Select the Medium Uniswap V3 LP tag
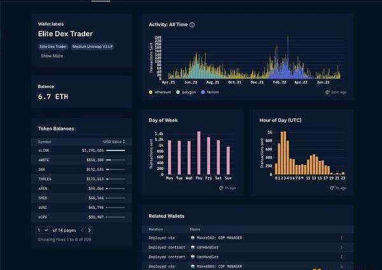382x270 pixels. (x=94, y=46)
